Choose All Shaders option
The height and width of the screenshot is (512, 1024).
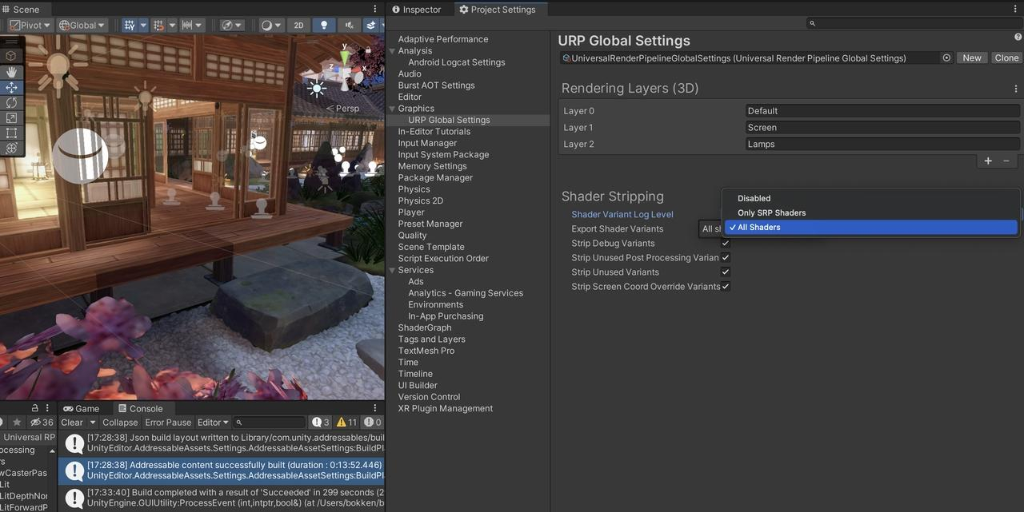coord(870,228)
